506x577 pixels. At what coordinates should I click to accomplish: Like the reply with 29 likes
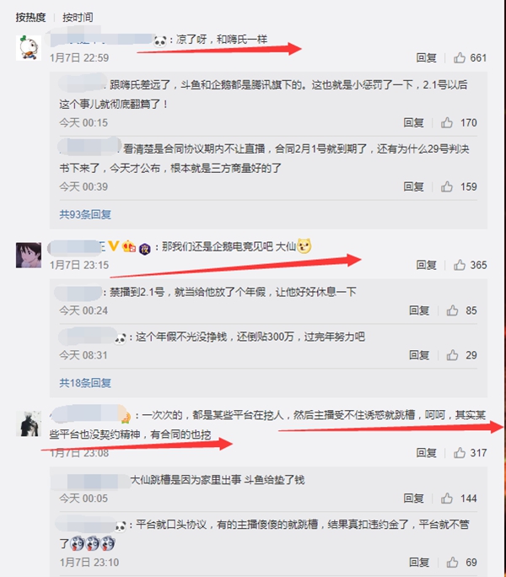(x=452, y=355)
